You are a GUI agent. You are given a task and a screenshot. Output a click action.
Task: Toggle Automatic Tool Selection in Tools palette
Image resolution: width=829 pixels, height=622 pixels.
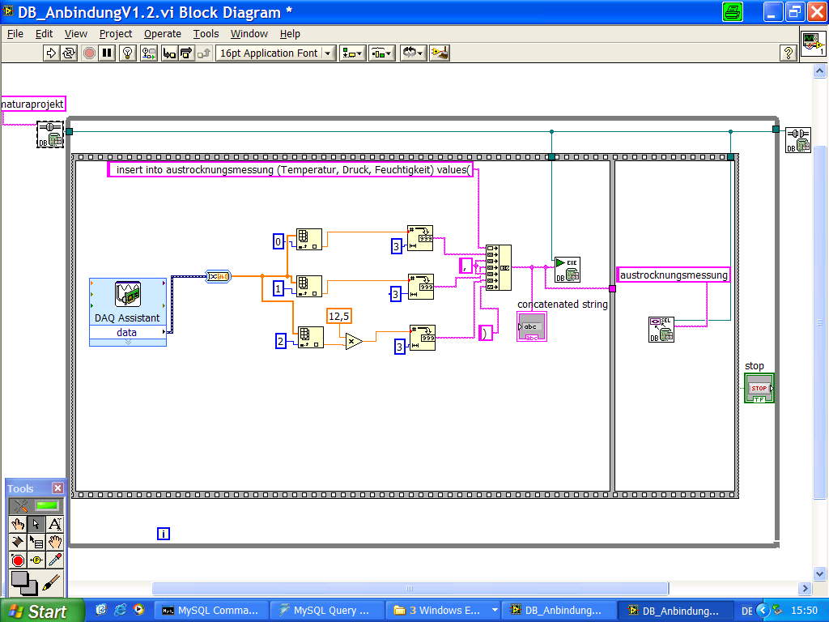pyautogui.click(x=36, y=505)
